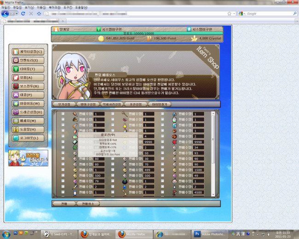This screenshot has height=239, width=299.
Task: Select the yellow potion flask icon
Action: coord(125,125)
